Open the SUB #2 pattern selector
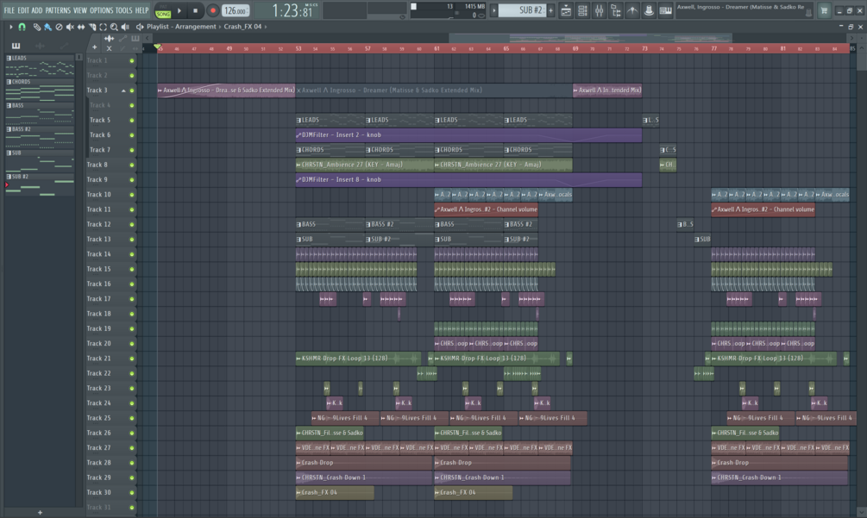 [x=522, y=10]
